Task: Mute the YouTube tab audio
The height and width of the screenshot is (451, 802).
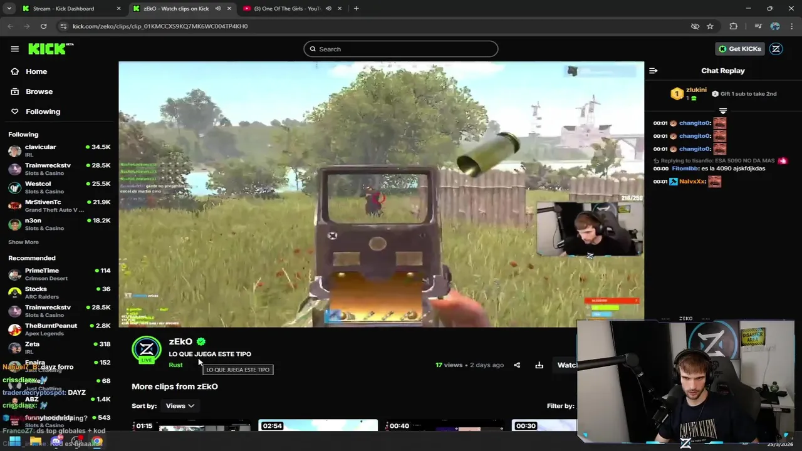Action: (x=328, y=8)
